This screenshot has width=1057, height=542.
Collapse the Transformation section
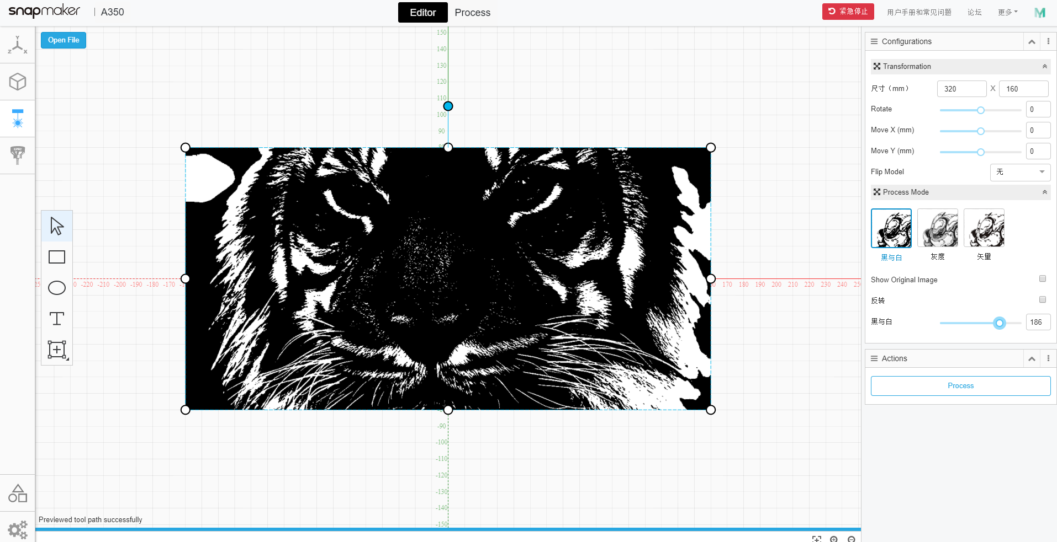tap(1044, 66)
